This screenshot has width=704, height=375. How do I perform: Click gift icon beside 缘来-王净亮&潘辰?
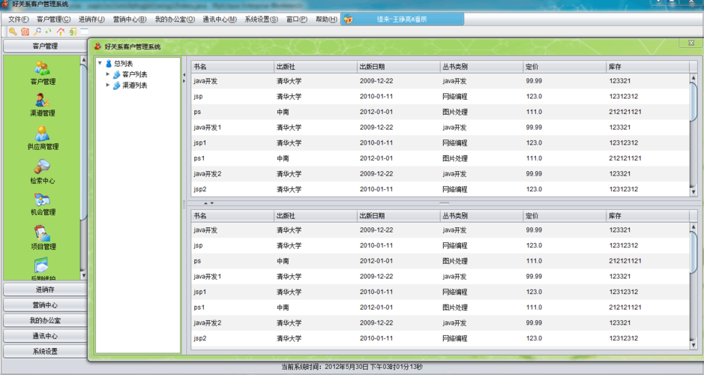pyautogui.click(x=348, y=19)
